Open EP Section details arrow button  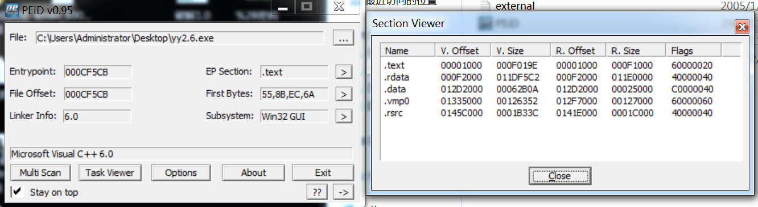point(343,72)
